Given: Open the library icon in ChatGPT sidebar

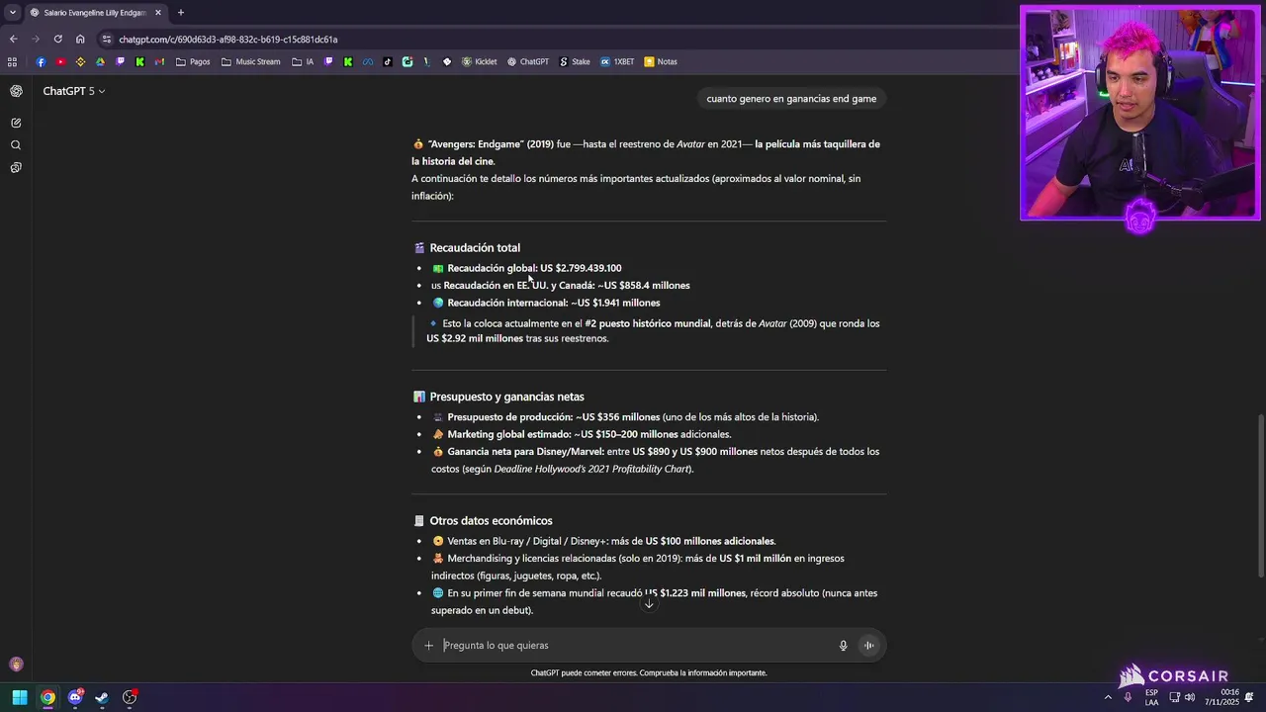Looking at the screenshot, I should point(16,167).
